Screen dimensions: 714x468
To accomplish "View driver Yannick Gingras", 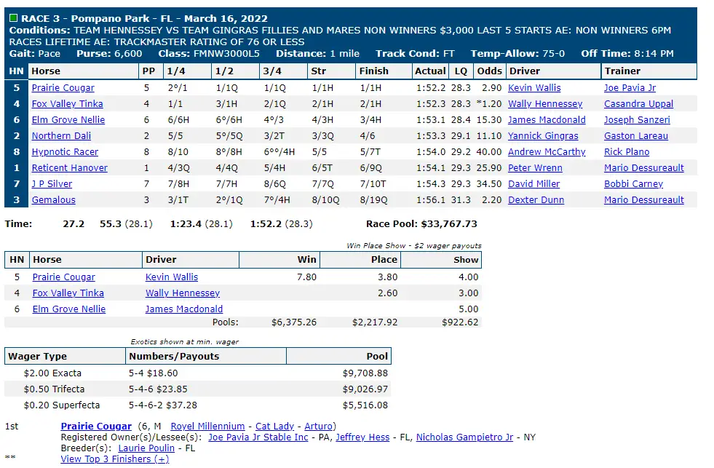I will [543, 135].
